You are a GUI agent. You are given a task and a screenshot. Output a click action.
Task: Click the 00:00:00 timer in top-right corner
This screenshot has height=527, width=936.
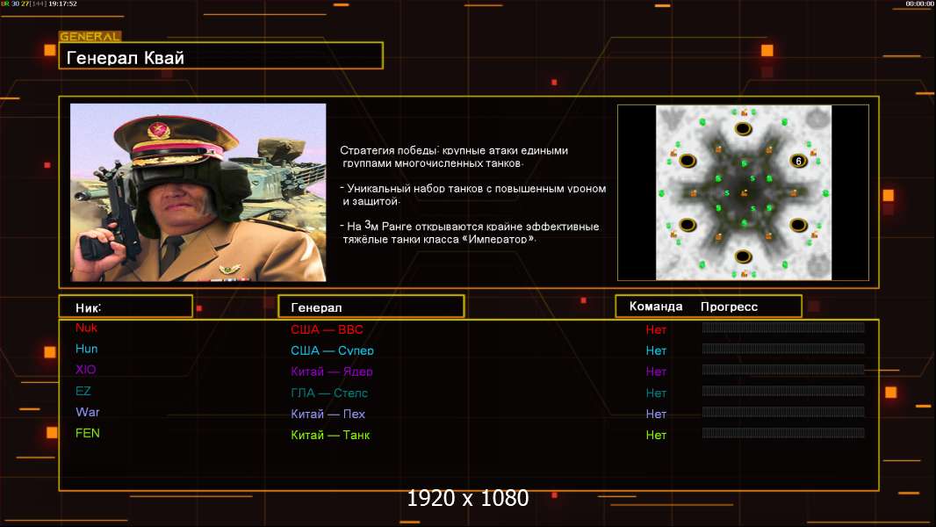click(x=919, y=4)
